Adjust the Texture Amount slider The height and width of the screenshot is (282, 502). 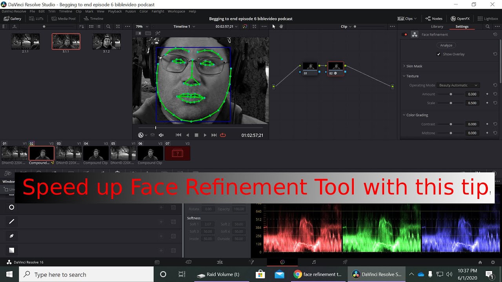coord(451,94)
